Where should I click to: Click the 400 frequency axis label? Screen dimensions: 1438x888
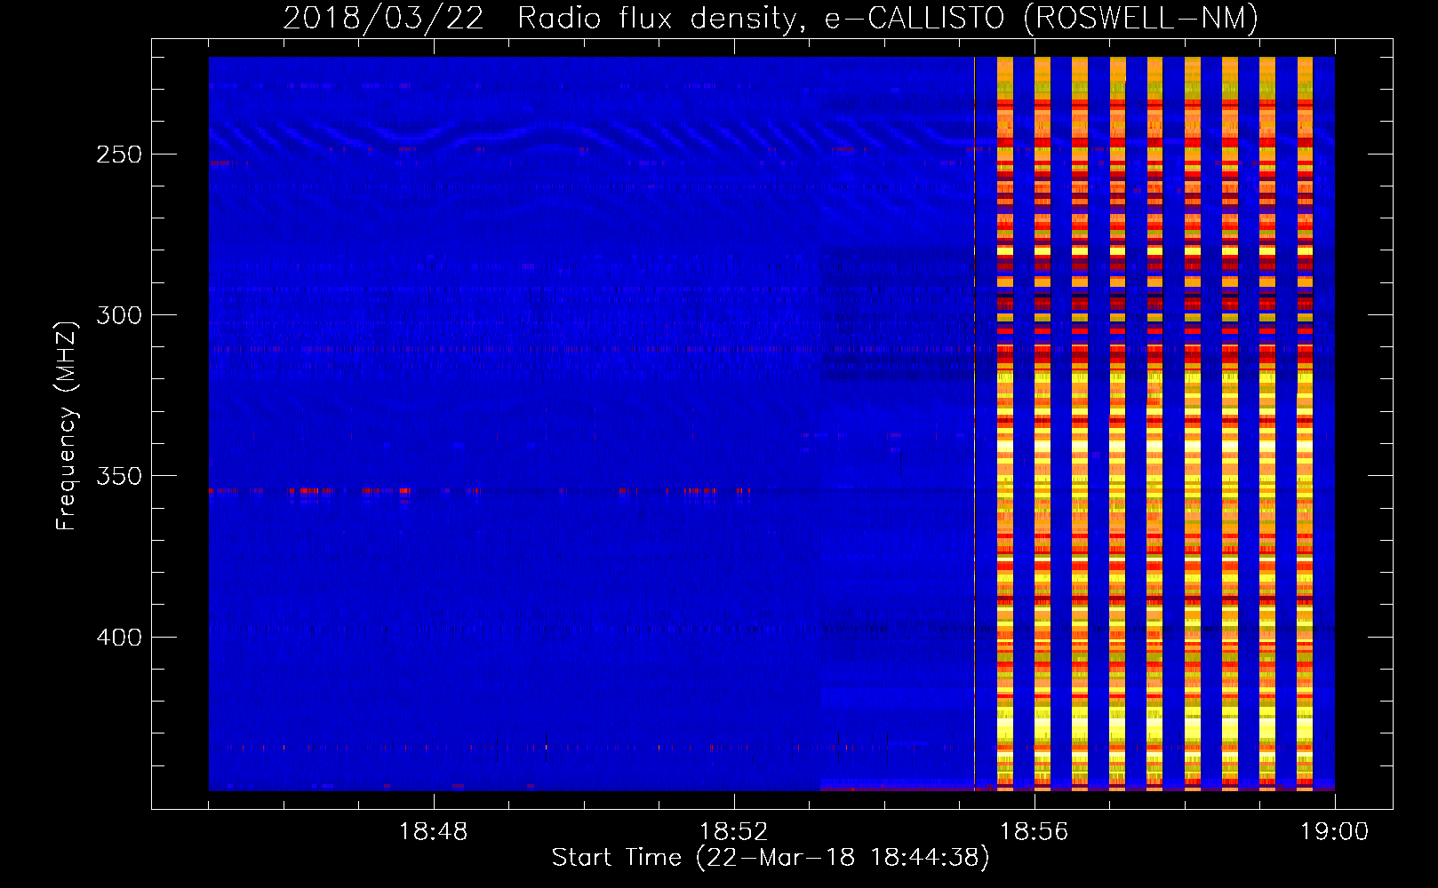pos(119,638)
